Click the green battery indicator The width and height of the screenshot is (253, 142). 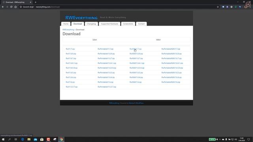(212, 139)
